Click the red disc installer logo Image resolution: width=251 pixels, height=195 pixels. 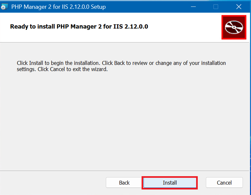[234, 27]
